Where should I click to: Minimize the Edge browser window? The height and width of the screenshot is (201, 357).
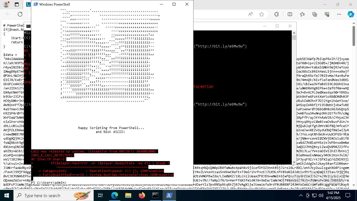[x=325, y=4]
